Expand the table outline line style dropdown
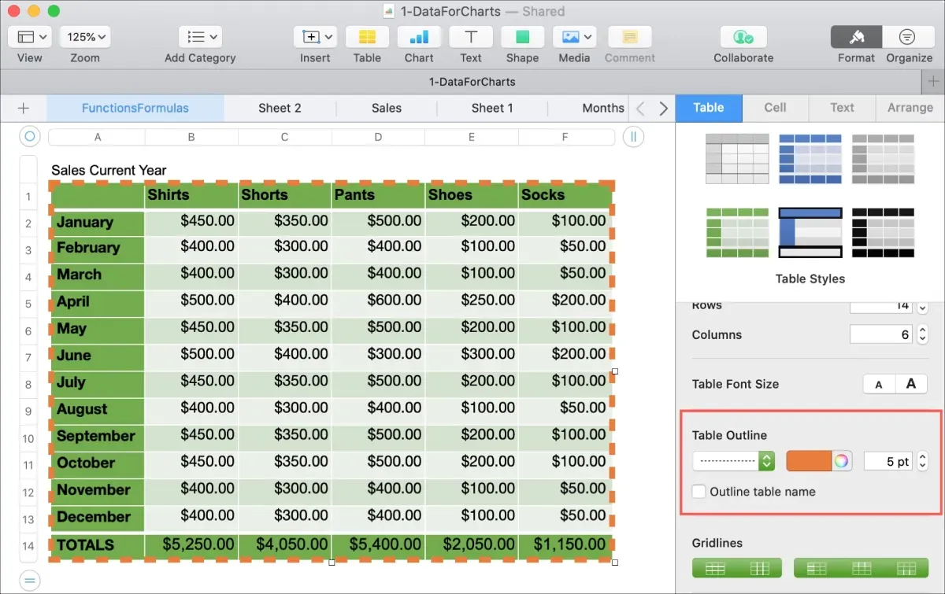The width and height of the screenshot is (945, 594). pos(733,461)
